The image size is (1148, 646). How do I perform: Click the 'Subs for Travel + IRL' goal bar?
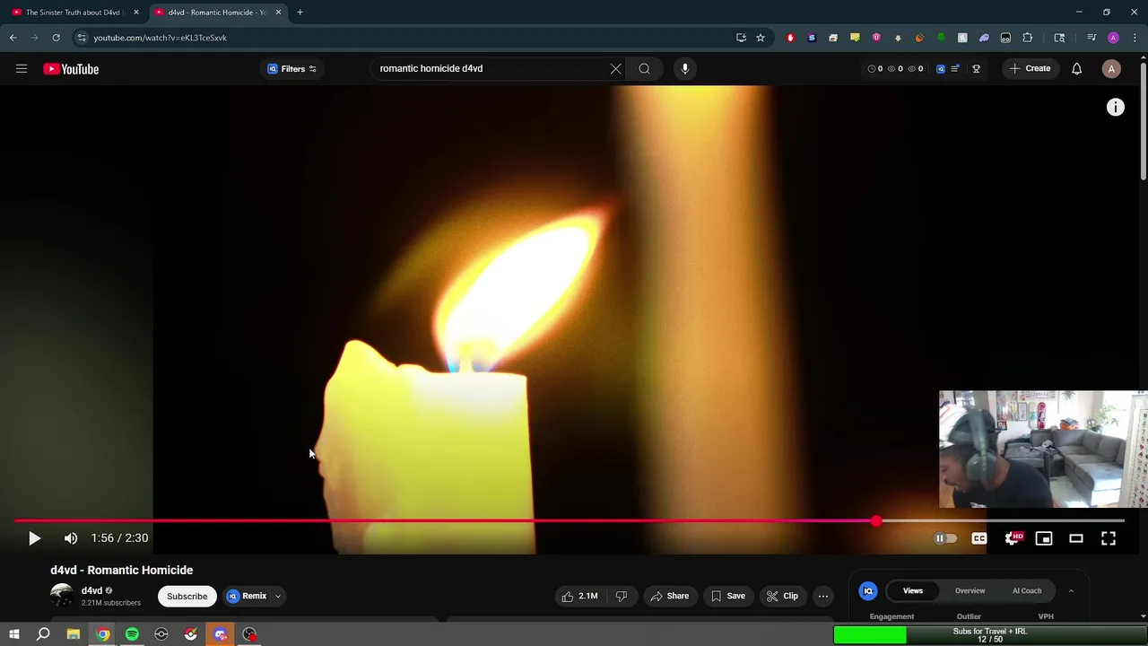pyautogui.click(x=990, y=635)
